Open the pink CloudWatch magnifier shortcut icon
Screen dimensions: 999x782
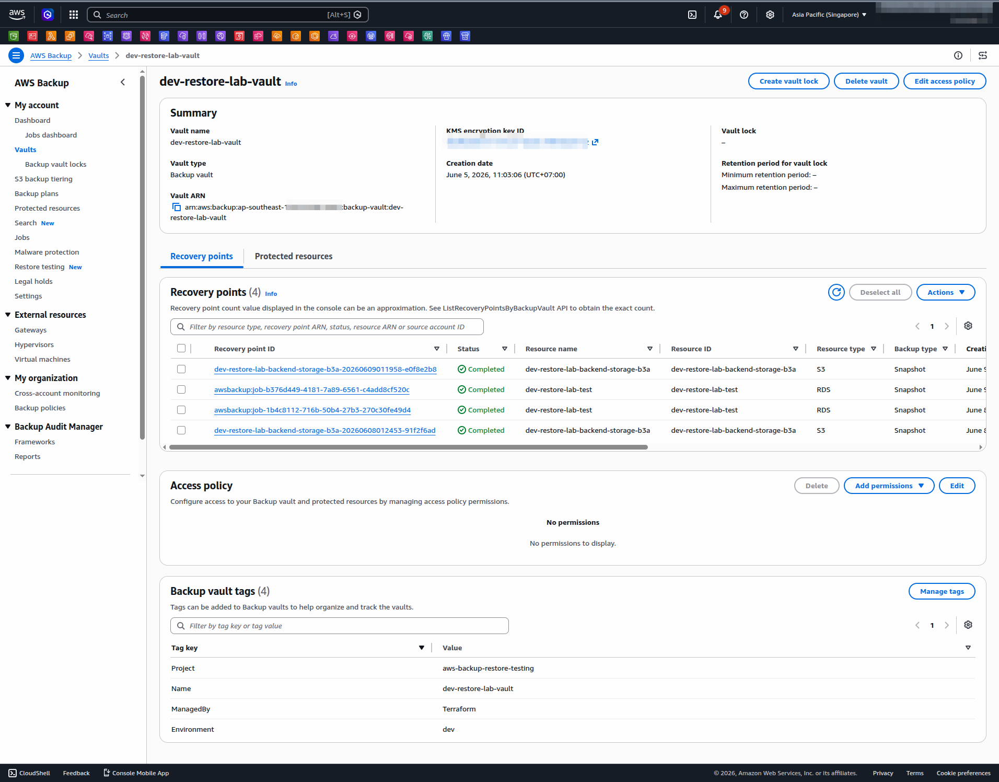89,36
